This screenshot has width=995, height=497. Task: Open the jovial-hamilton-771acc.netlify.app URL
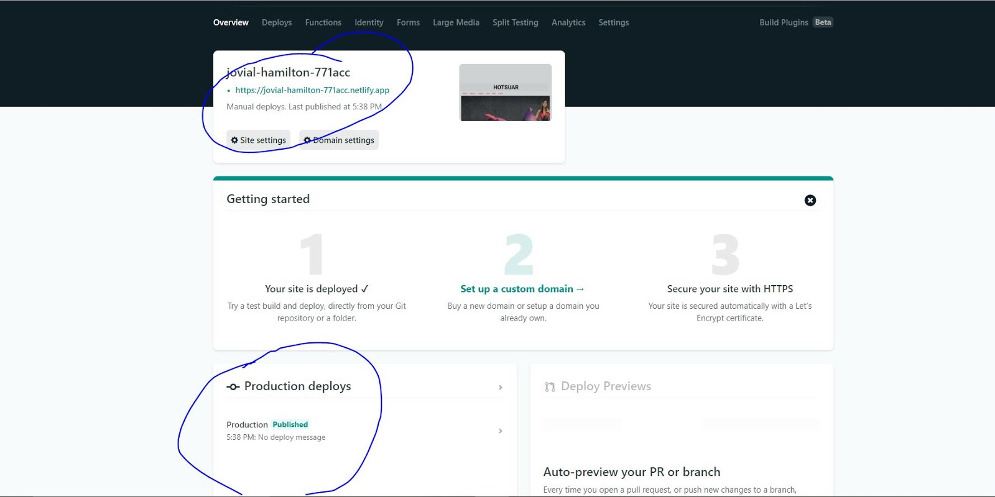[312, 90]
